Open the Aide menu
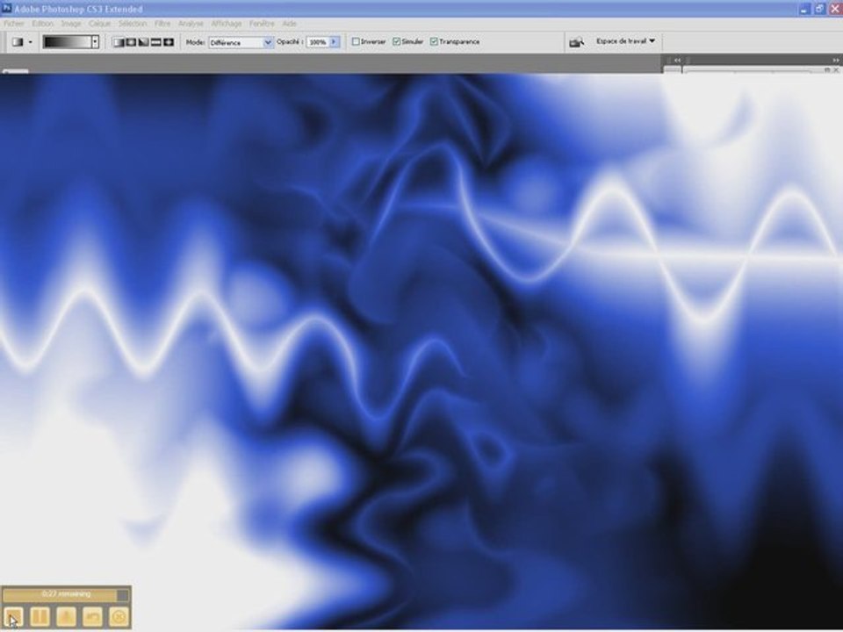The image size is (843, 632). (289, 24)
